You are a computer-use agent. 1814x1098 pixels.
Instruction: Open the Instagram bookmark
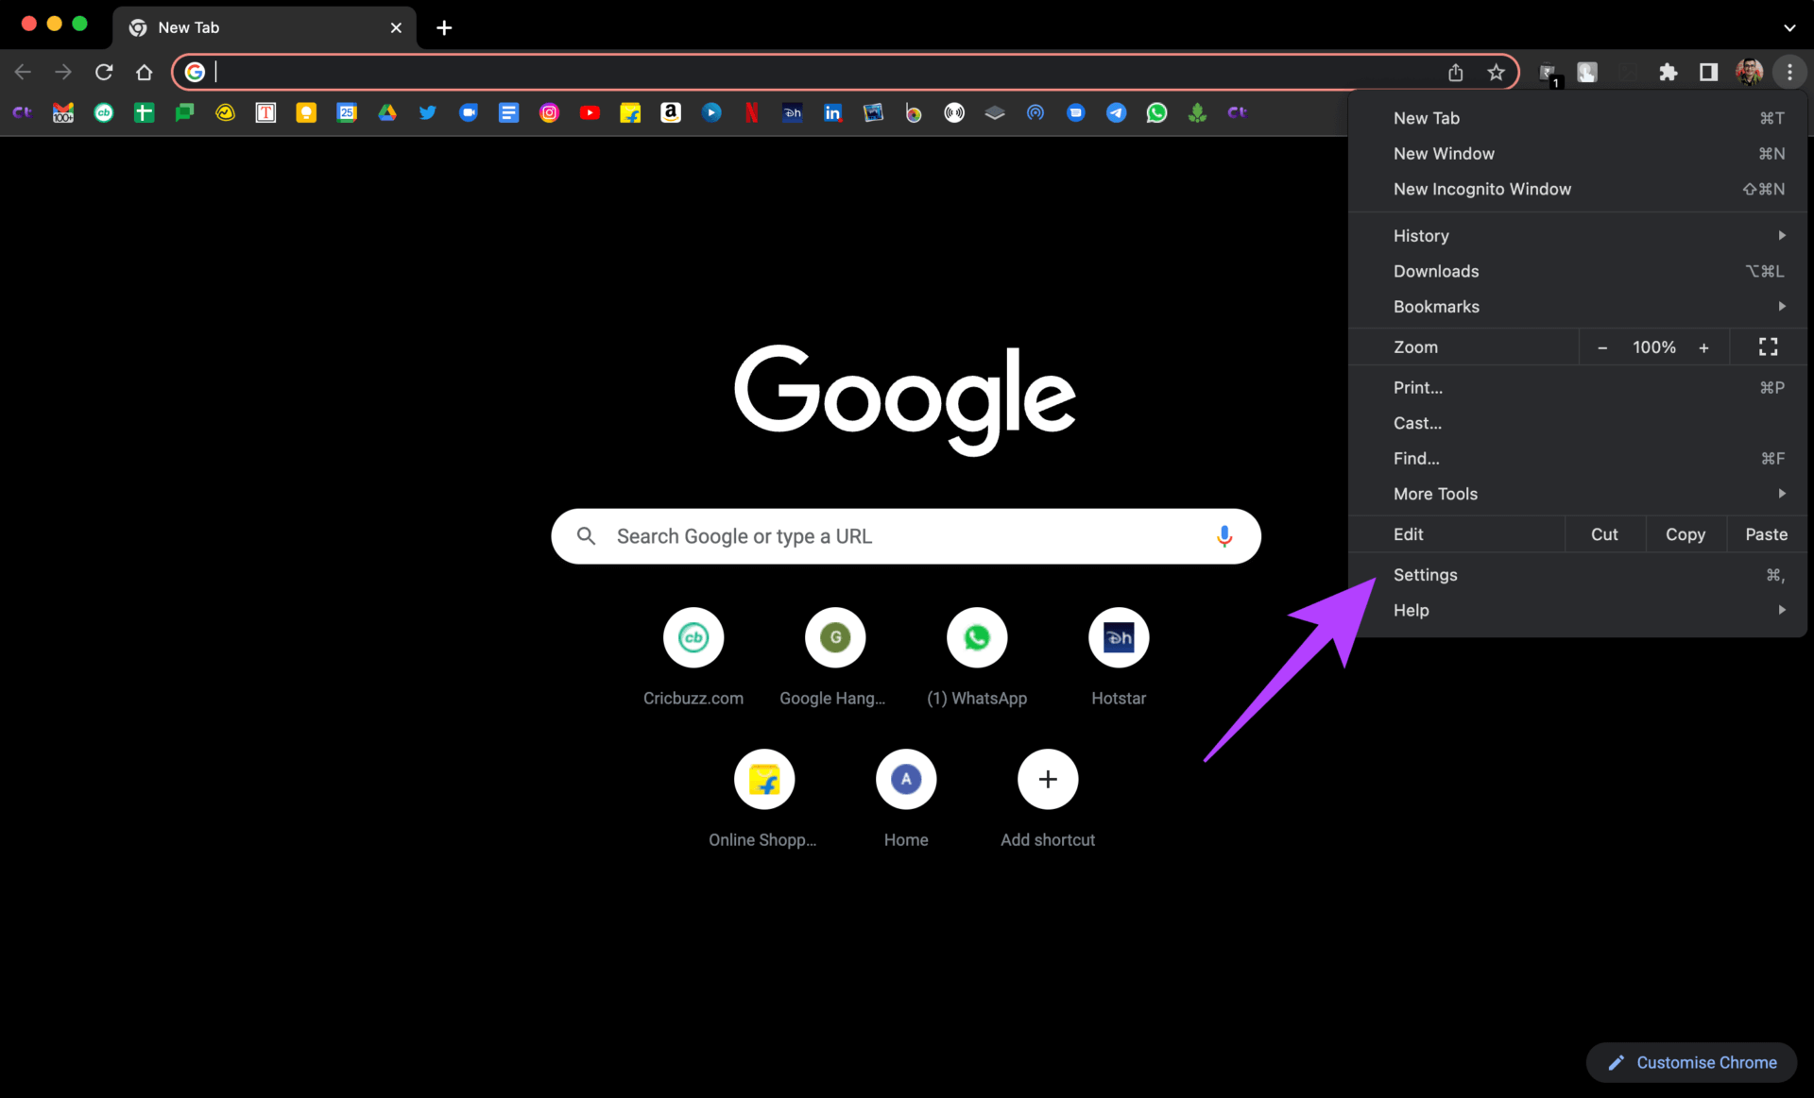(x=549, y=113)
